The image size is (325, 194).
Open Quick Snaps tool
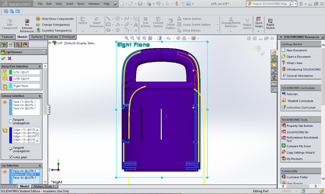click(259, 22)
